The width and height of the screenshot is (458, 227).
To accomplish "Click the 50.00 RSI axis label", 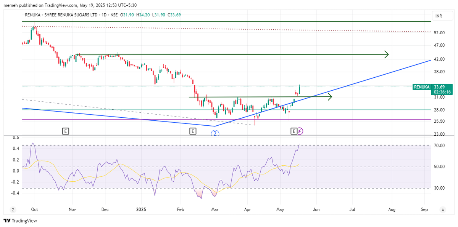I will click(440, 167).
